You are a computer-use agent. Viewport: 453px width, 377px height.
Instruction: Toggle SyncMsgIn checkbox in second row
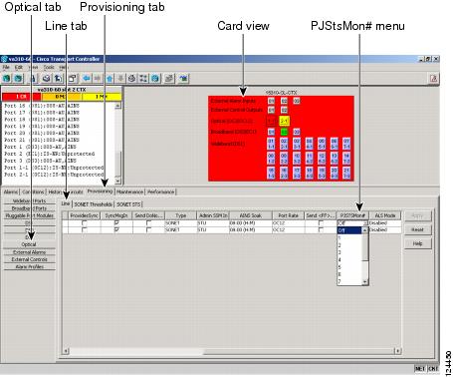116,229
